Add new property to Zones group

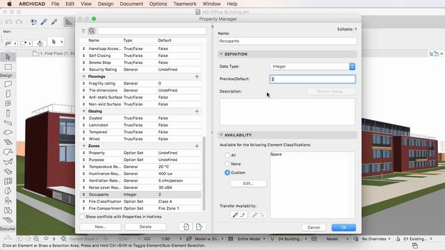[197, 146]
